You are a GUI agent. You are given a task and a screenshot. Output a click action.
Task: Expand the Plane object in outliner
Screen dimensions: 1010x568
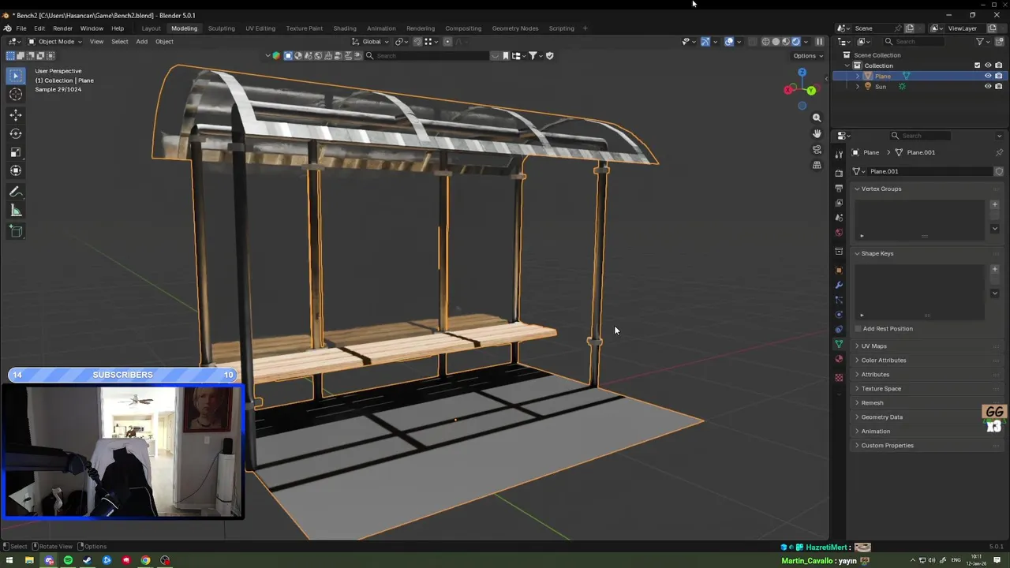(858, 77)
